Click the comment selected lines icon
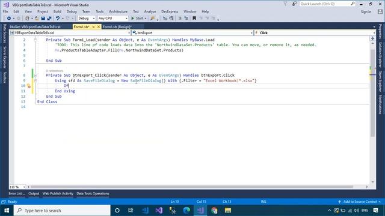 pos(180,19)
